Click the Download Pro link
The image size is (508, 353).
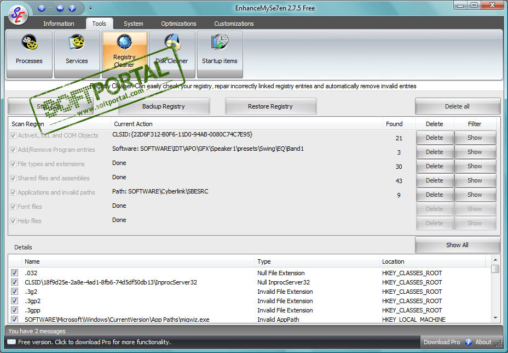442,342
